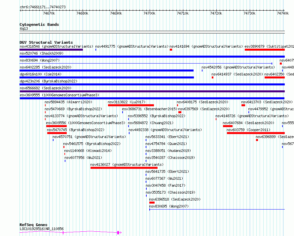Click the red bar of nsv3113822 (Lu2017)
The image size is (294, 236).
(131, 105)
